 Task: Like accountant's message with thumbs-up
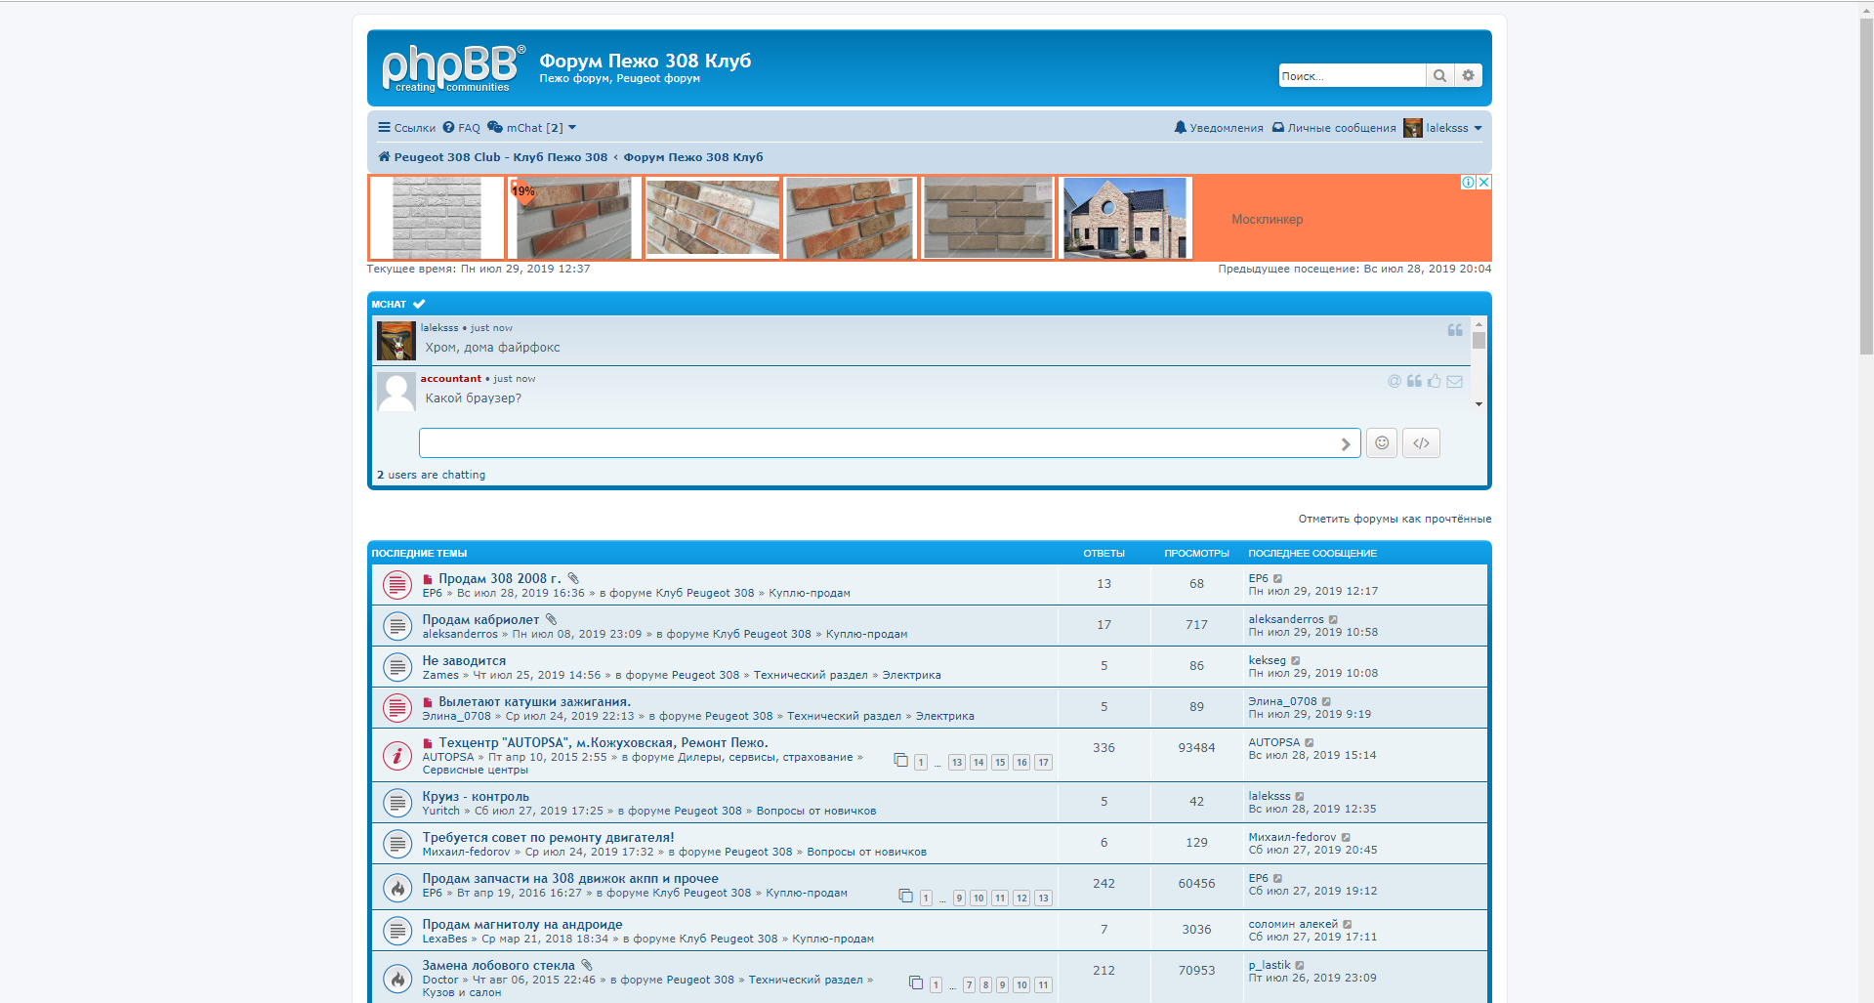coord(1434,381)
